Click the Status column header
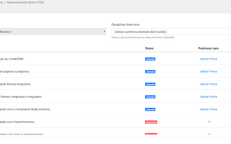Image resolution: width=231 pixels, height=144 pixels. [149, 48]
